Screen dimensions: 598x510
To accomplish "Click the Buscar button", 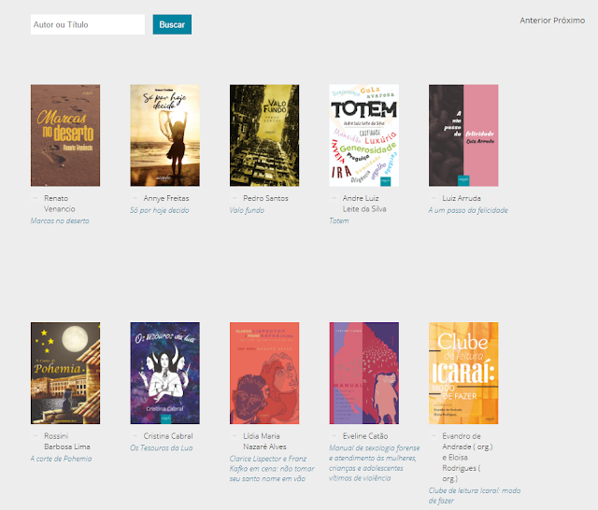I will (x=172, y=24).
